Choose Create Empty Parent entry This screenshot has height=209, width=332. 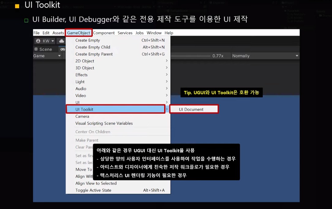tap(118, 54)
